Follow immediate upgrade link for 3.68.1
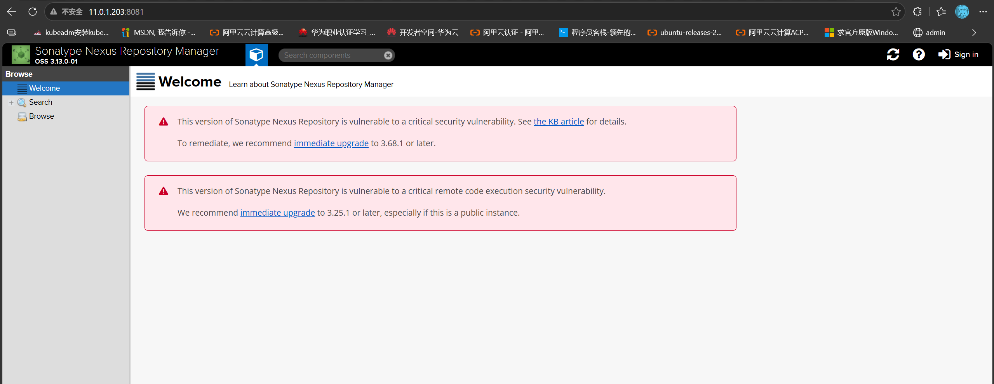The image size is (994, 384). click(331, 144)
